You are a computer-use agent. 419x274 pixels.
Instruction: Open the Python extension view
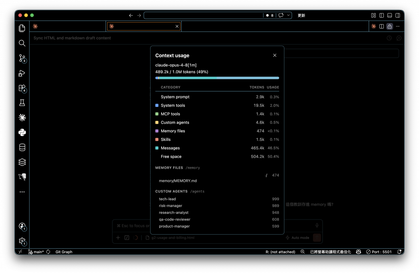tap(22, 132)
